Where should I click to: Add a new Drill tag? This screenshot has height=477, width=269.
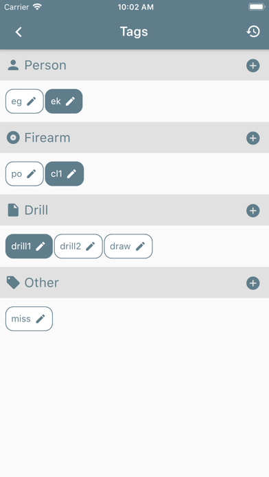coord(253,210)
